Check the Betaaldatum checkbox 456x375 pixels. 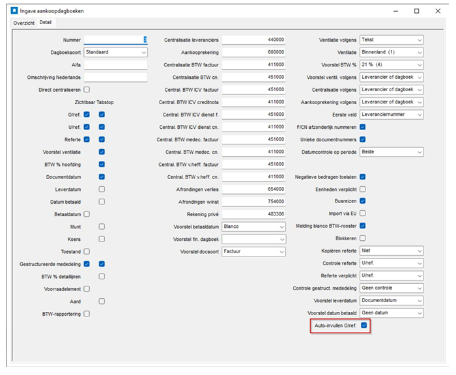pyautogui.click(x=87, y=214)
